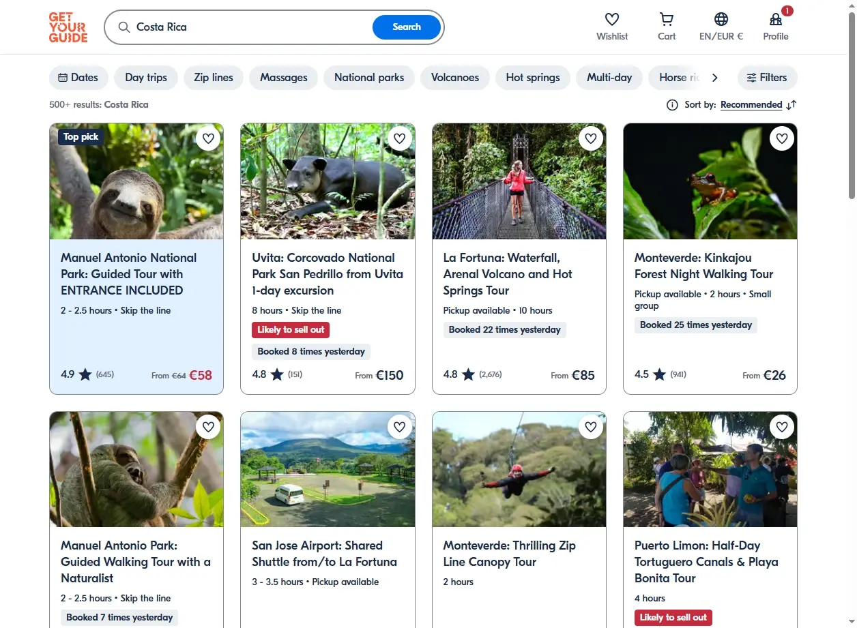Viewport: 857px width, 628px height.
Task: Click Booked 8 times yesterday label
Action: (311, 352)
